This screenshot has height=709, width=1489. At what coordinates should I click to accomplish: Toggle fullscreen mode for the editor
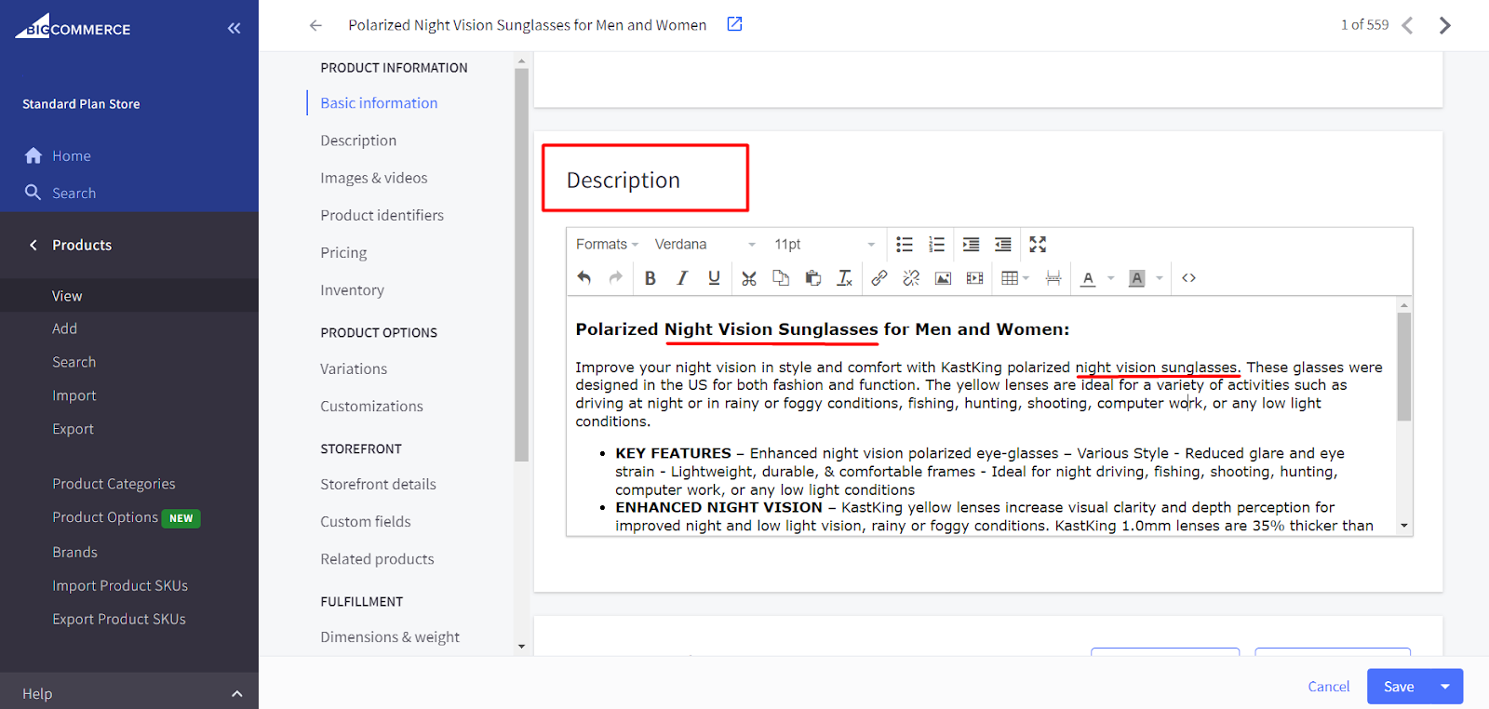pos(1038,245)
